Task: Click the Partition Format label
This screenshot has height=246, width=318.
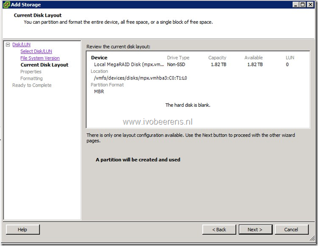Action: [107, 85]
